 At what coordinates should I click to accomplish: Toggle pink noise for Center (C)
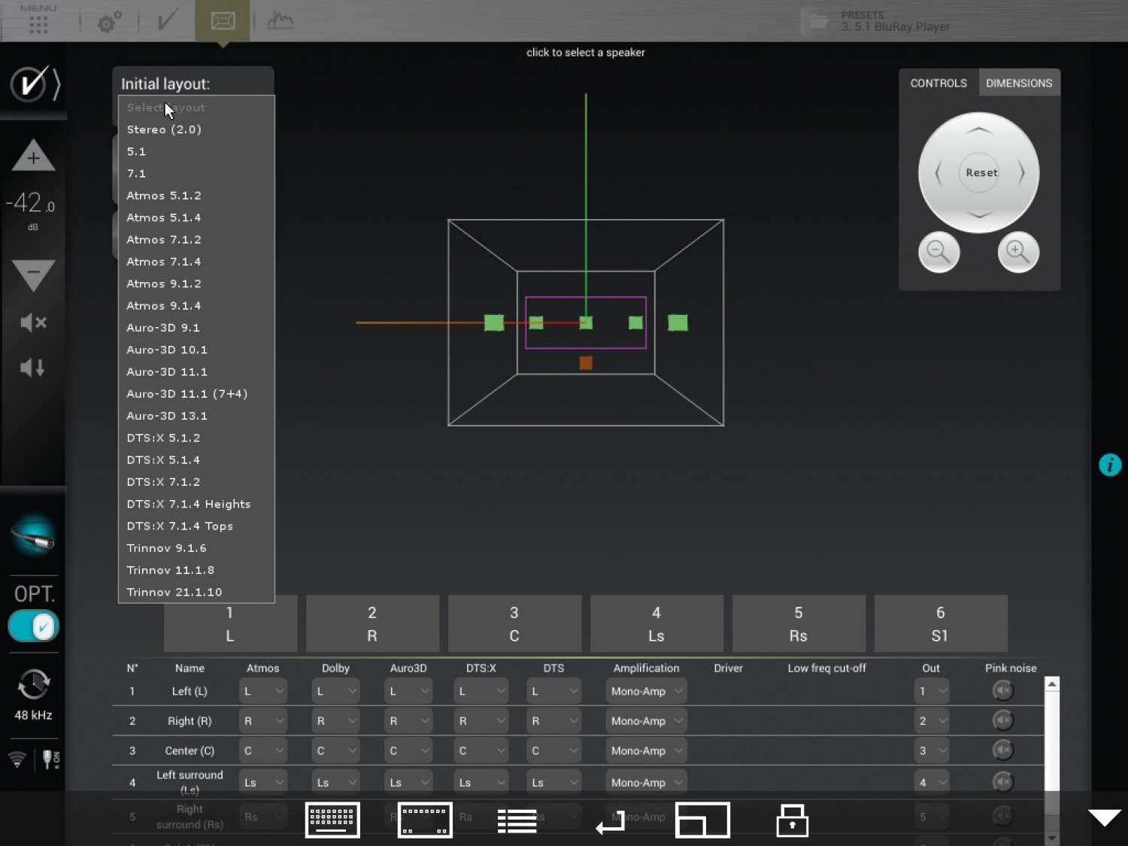point(1002,750)
